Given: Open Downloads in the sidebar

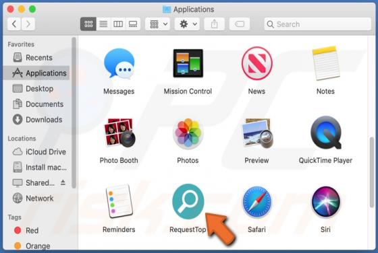Looking at the screenshot, I should click(37, 120).
